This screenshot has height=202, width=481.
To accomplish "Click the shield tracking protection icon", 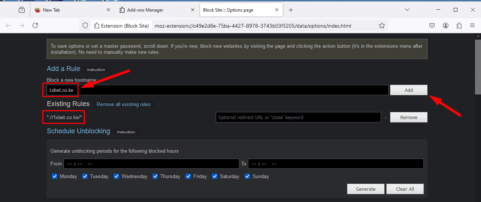I will coord(85,25).
